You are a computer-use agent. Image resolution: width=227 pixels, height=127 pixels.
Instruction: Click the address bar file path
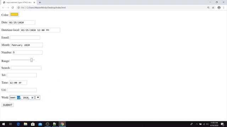[x=46, y=8]
